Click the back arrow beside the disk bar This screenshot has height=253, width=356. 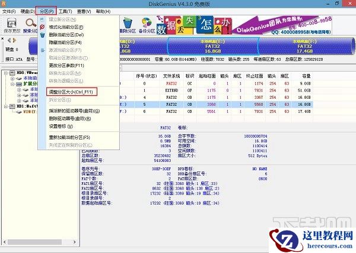pyautogui.click(x=9, y=40)
